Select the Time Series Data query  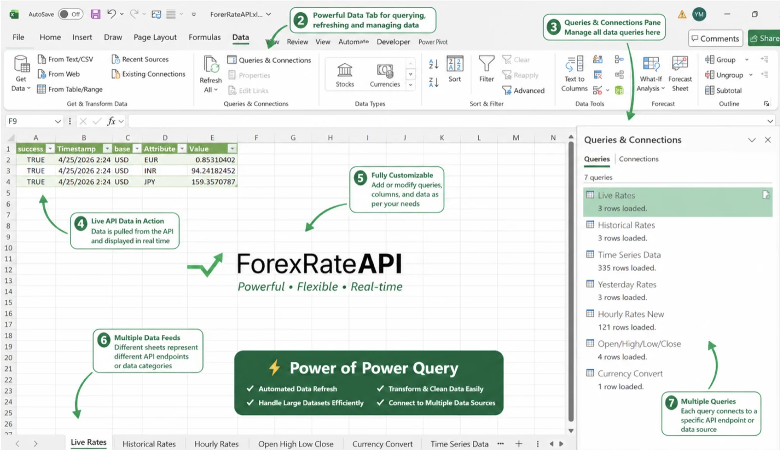(x=678, y=261)
